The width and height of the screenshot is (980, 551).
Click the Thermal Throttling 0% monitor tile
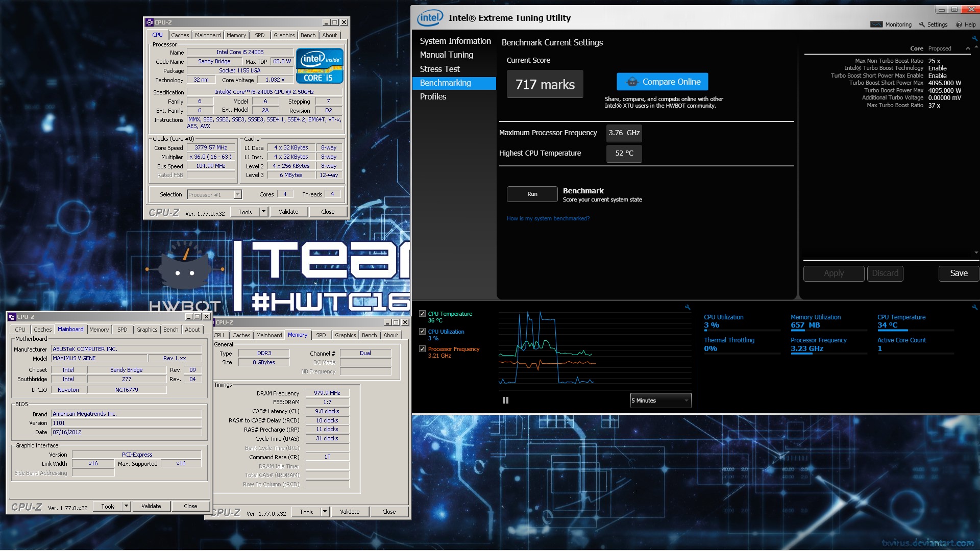(x=741, y=345)
